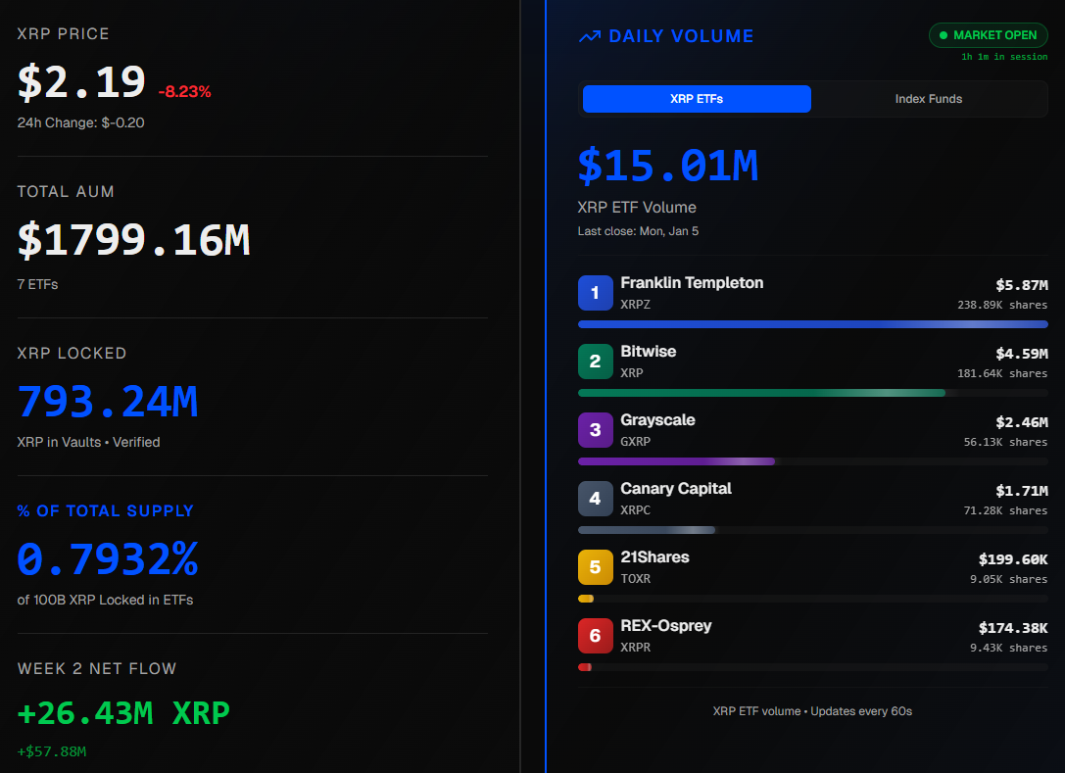Click 'XRP ETF volume • Updates every 60s'
Viewport: 1065px width, 773px height.
pyautogui.click(x=812, y=711)
